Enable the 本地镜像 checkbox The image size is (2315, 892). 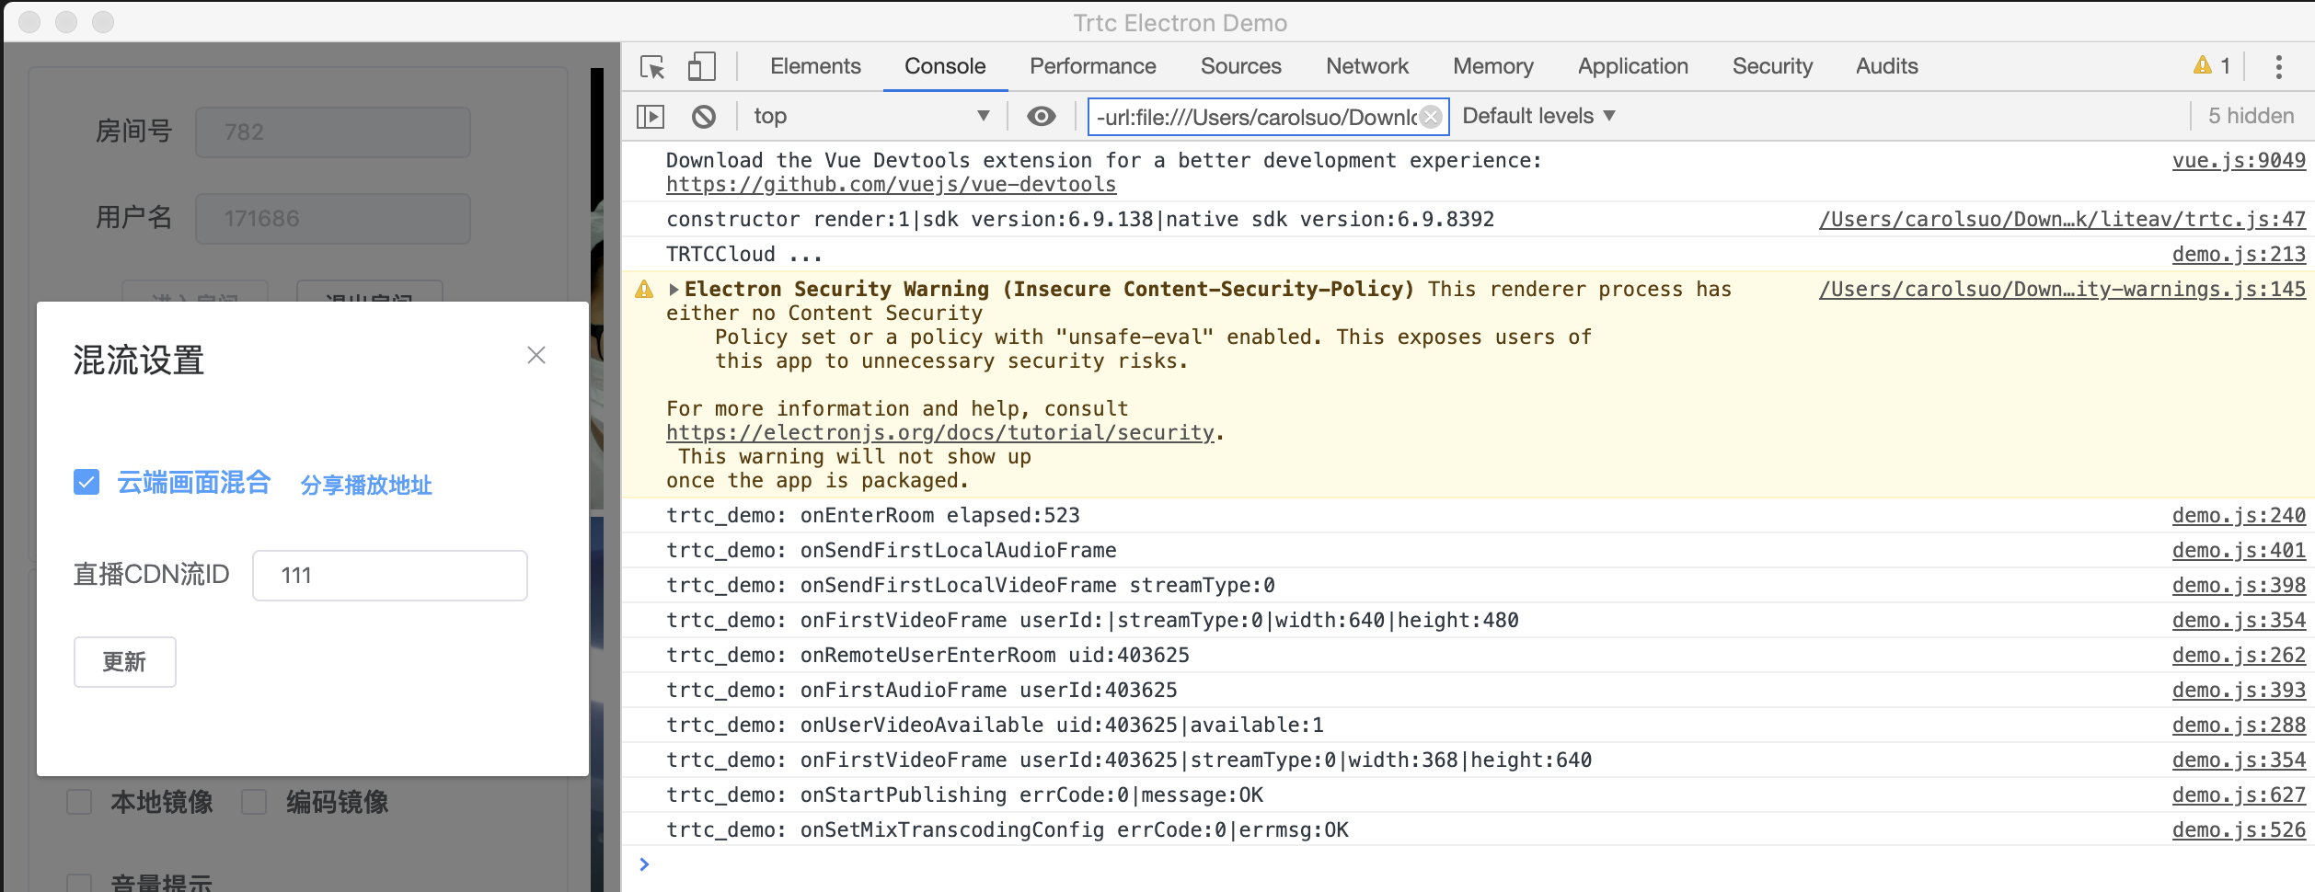(x=78, y=803)
